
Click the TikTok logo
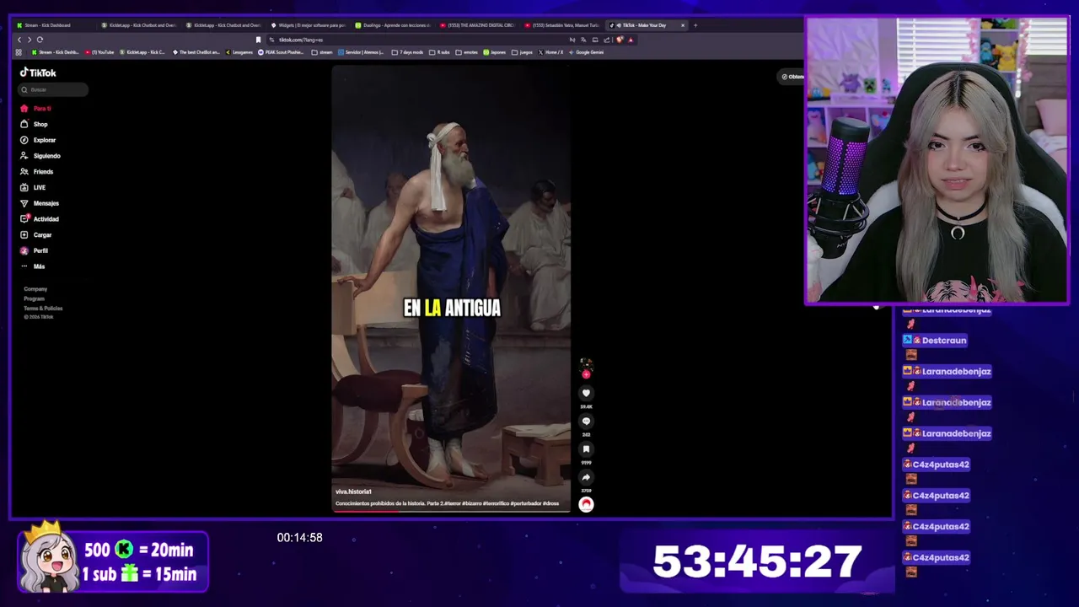pos(38,73)
